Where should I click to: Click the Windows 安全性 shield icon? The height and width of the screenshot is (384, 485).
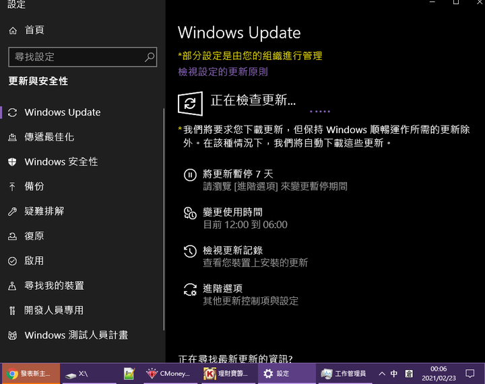click(12, 162)
